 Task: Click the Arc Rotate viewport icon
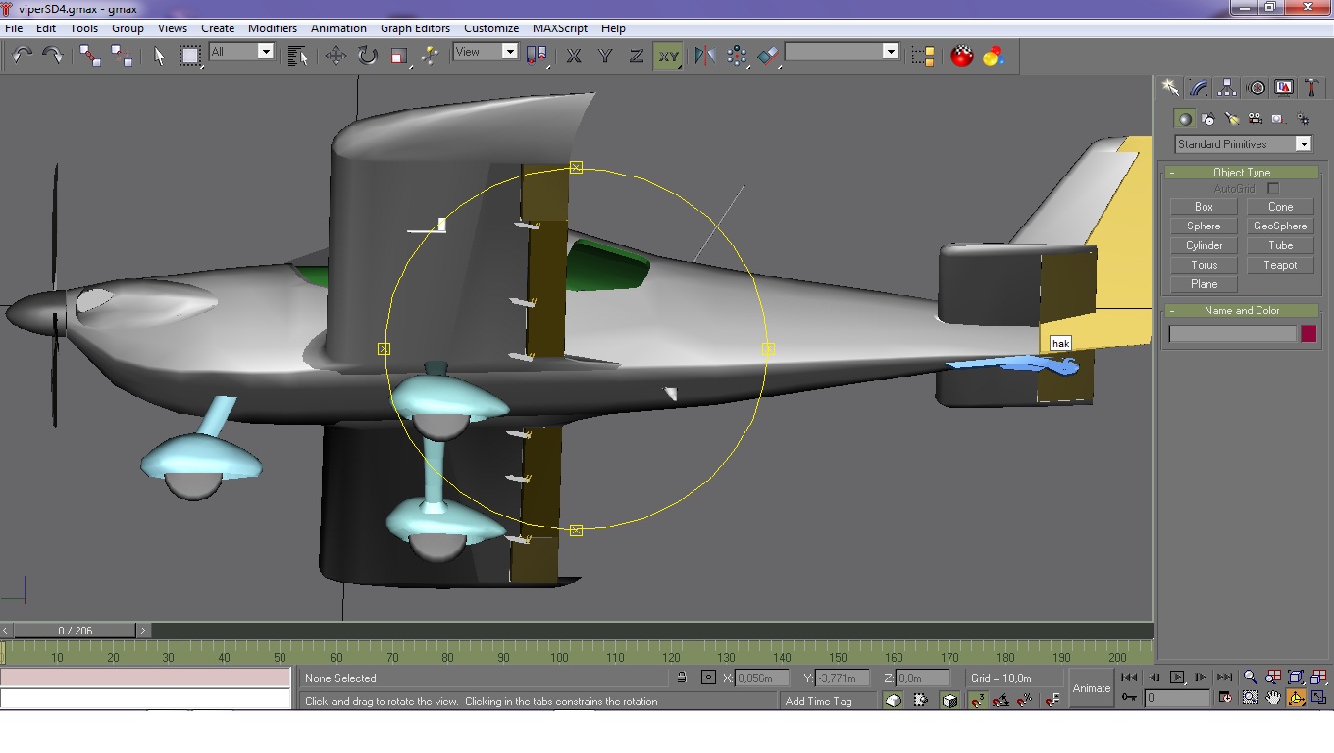tap(1296, 698)
